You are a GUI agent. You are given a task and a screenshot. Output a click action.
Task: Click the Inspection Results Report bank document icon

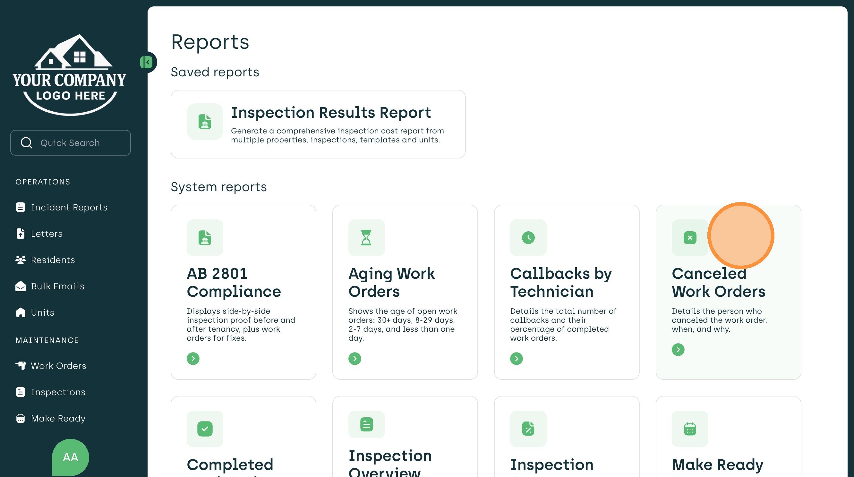pyautogui.click(x=205, y=121)
